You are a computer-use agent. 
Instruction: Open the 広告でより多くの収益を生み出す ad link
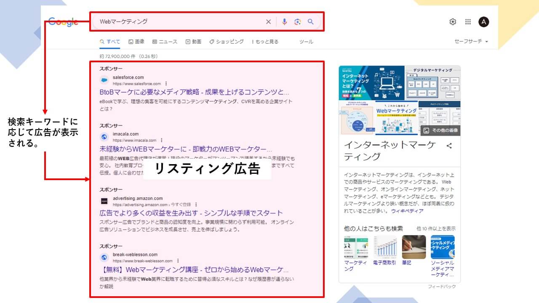click(191, 213)
